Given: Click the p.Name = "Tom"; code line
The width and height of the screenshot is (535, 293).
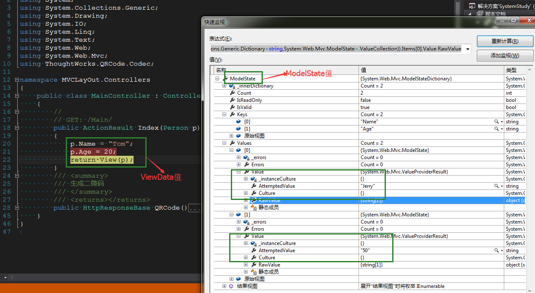Looking at the screenshot, I should 102,144.
